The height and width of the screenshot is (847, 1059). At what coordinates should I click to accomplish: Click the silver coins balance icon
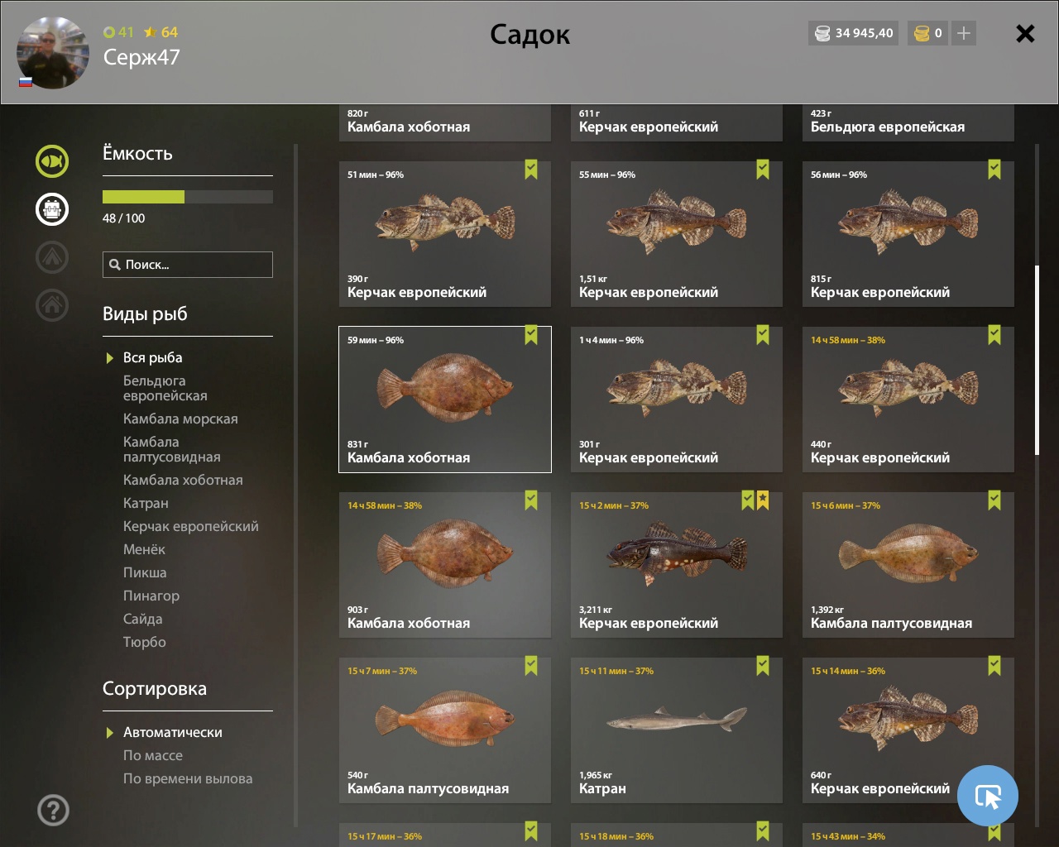pos(822,33)
